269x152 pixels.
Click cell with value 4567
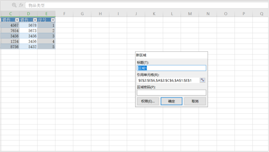(10, 26)
